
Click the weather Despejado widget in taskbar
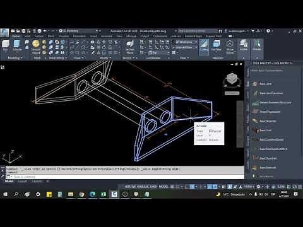[230, 194]
